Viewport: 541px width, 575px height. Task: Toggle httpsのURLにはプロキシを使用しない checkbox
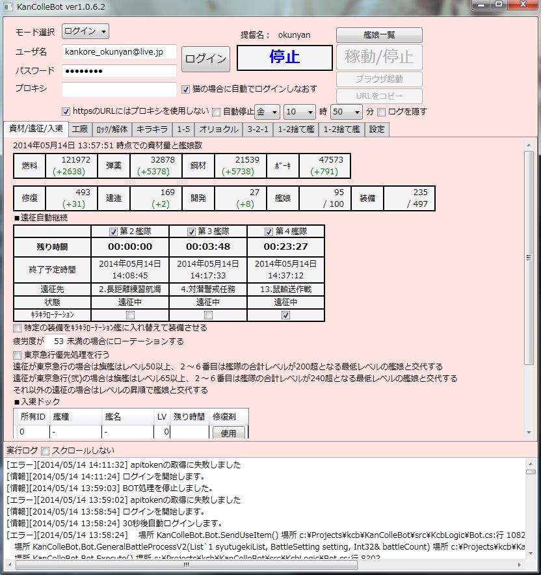point(66,111)
